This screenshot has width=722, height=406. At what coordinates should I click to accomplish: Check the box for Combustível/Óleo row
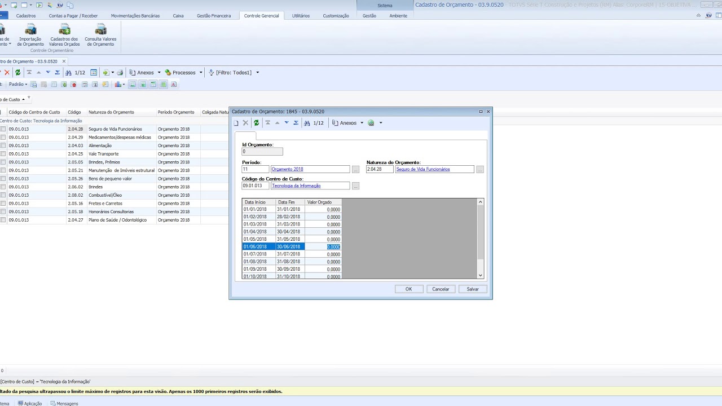(3, 195)
